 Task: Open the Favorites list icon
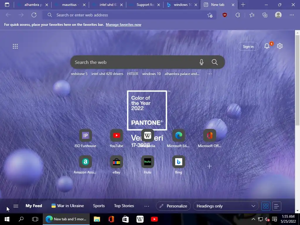(x=252, y=15)
